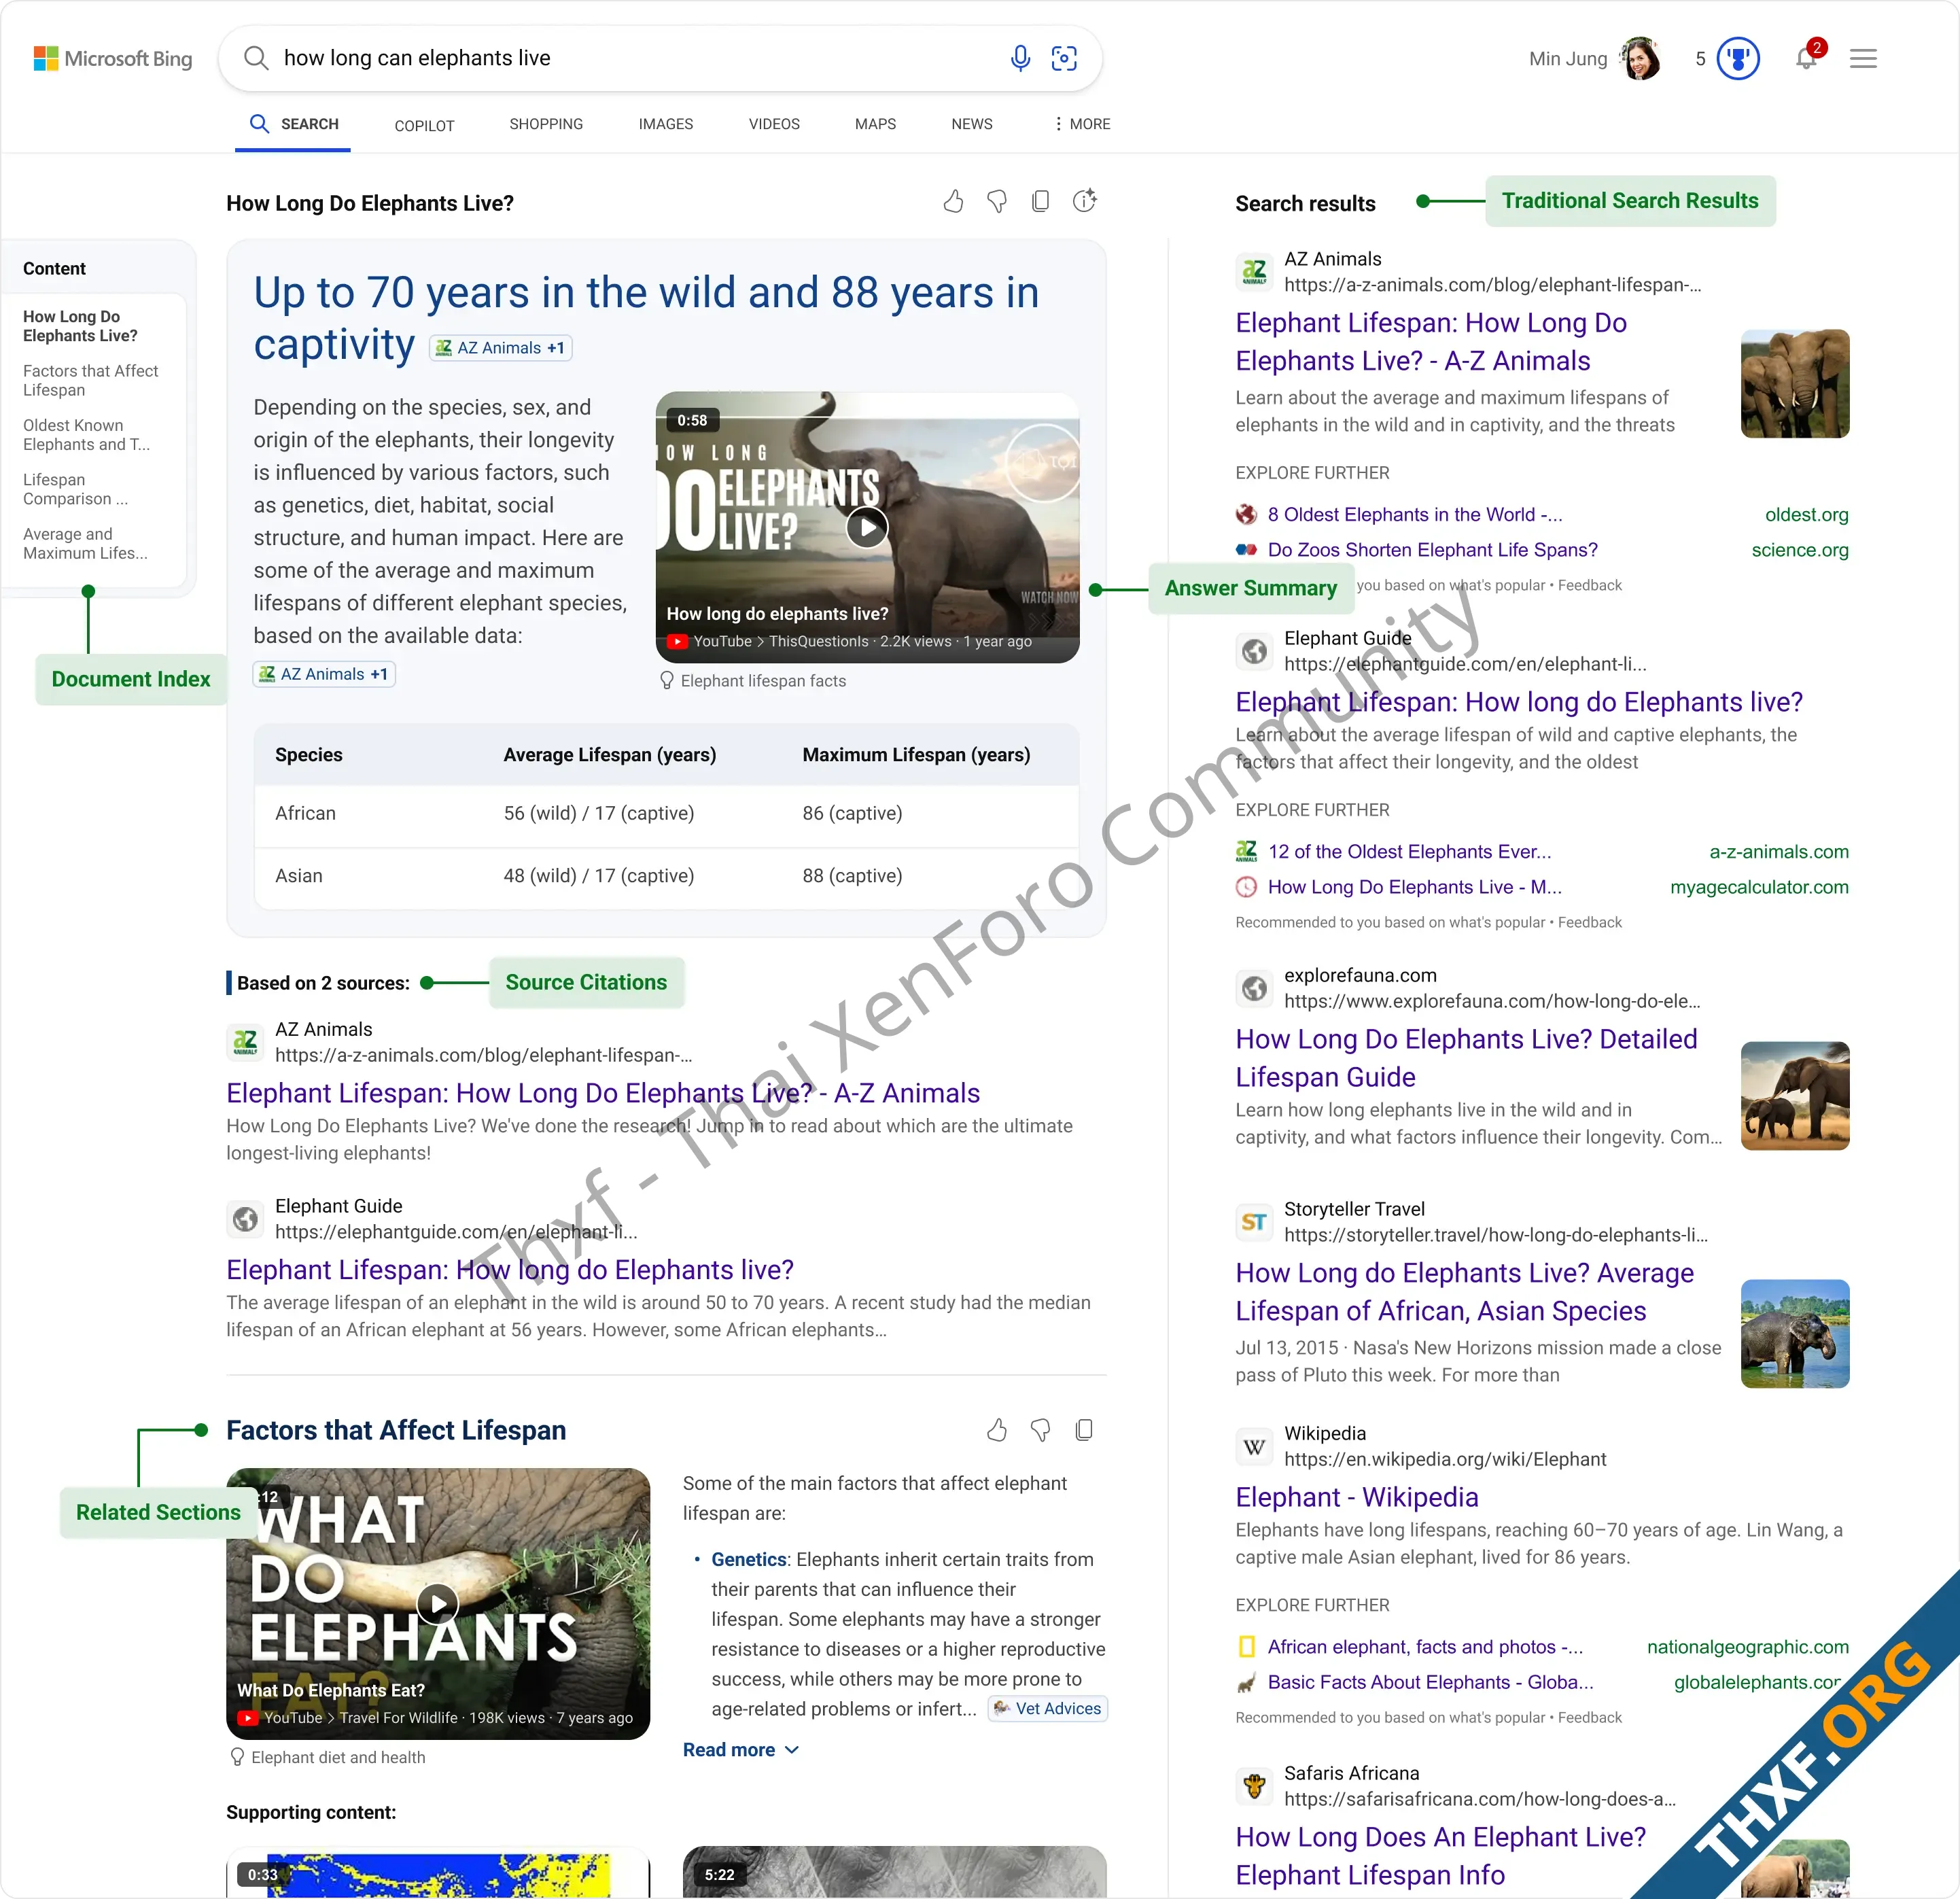Click the explorefauna result elephant thumbnail
This screenshot has width=1960, height=1899.
[1795, 1096]
